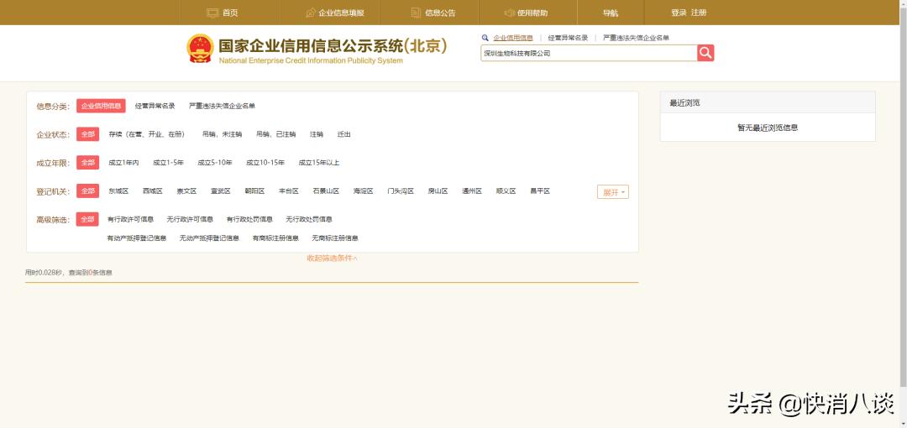Image resolution: width=907 pixels, height=428 pixels.
Task: Focus the company name search input field
Action: (589, 53)
